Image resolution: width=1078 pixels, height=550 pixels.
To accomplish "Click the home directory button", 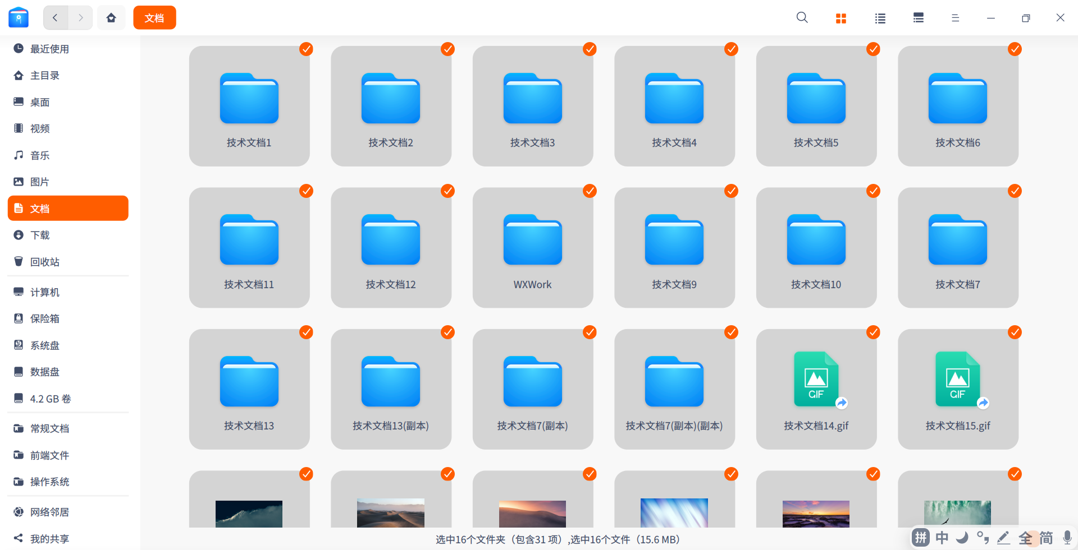I will point(111,18).
